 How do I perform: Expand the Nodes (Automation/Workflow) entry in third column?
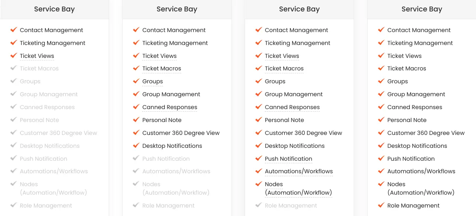pyautogui.click(x=298, y=188)
